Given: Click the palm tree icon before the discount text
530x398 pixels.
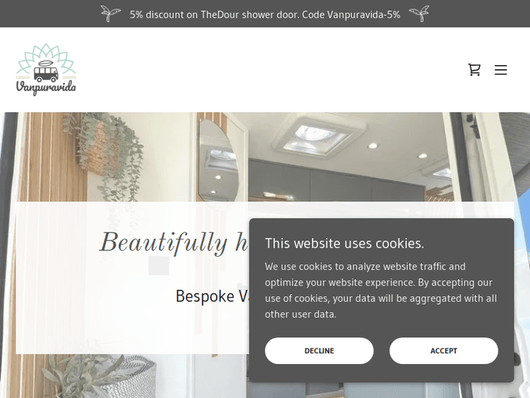Looking at the screenshot, I should pyautogui.click(x=110, y=14).
